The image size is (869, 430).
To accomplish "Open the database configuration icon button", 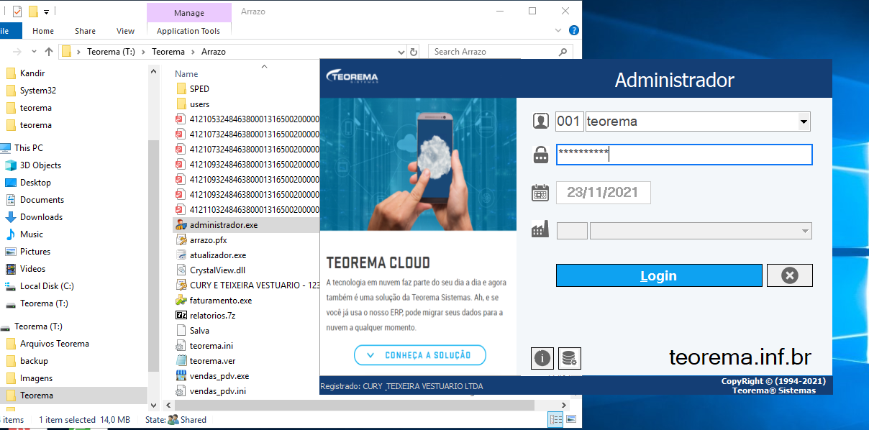I will pyautogui.click(x=570, y=357).
